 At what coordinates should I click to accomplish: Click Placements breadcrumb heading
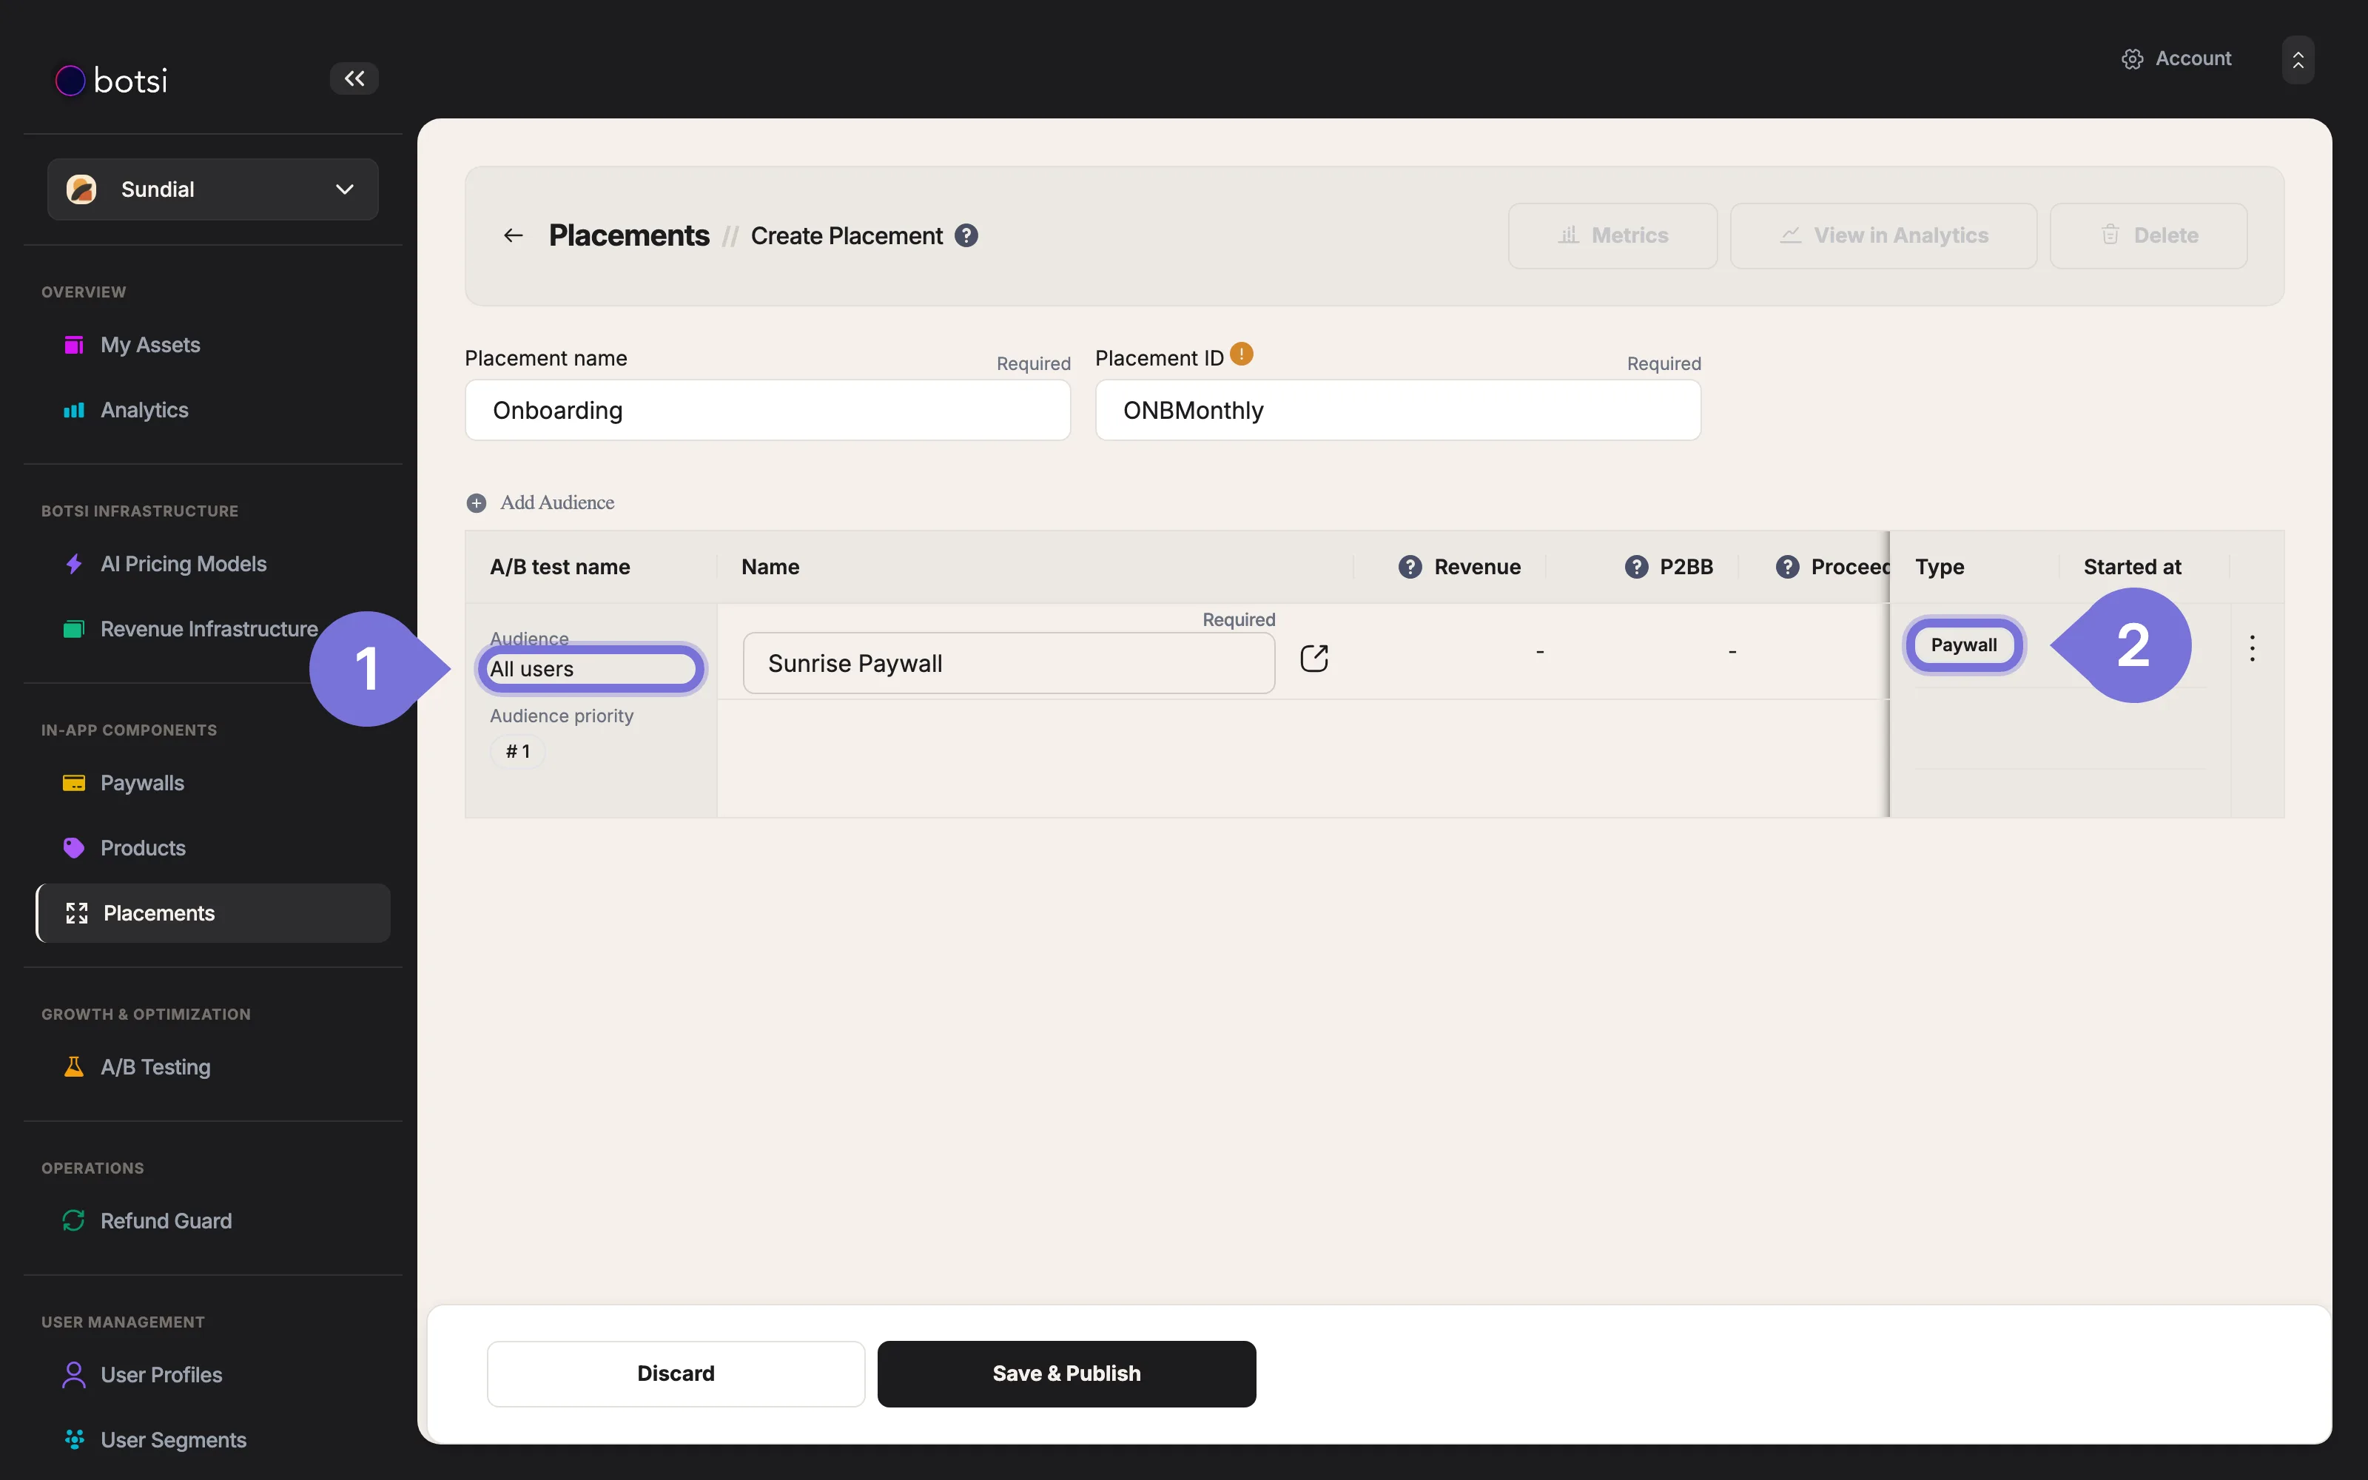point(629,235)
